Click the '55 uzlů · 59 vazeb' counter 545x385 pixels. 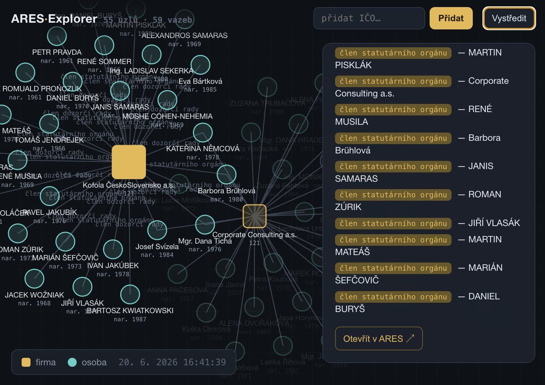click(148, 20)
